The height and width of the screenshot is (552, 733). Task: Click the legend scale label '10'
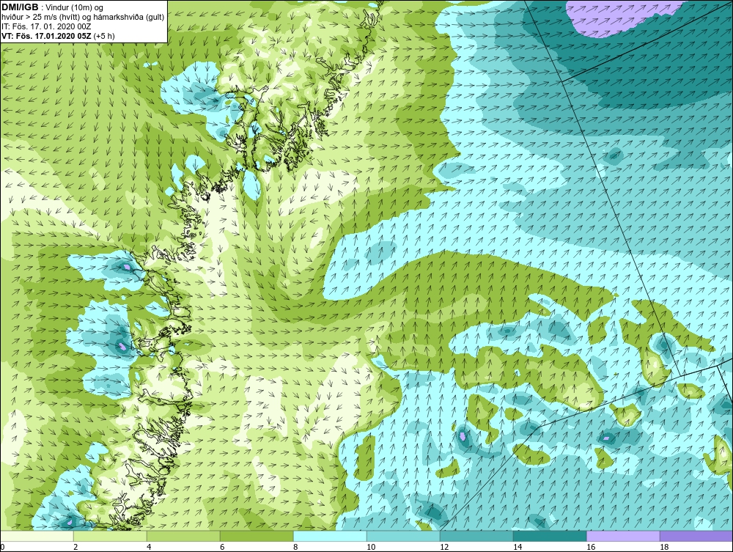pyautogui.click(x=371, y=547)
